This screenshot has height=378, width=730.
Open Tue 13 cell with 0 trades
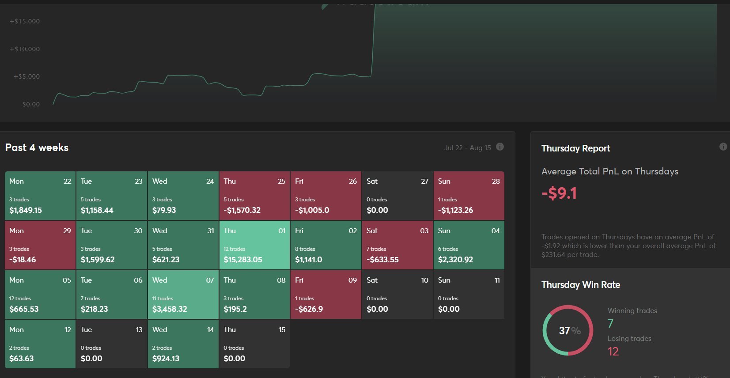(112, 344)
